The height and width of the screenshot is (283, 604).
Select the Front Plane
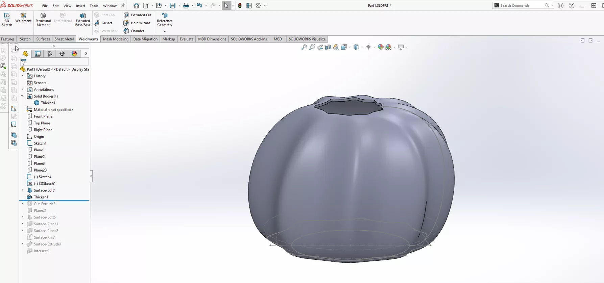point(43,117)
